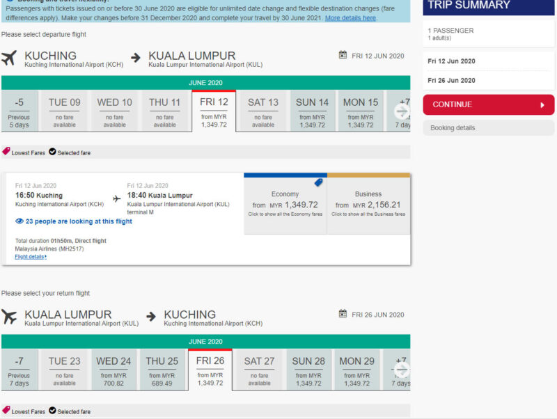Select return date SAT 27
Image resolution: width=557 pixels, height=419 pixels.
pyautogui.click(x=259, y=370)
